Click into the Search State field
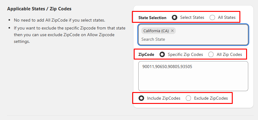 point(193,39)
